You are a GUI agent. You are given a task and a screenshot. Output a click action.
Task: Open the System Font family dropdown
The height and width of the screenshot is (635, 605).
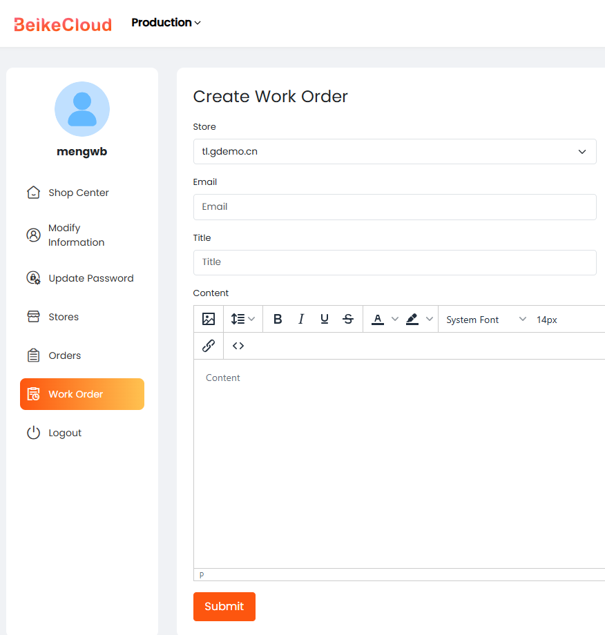click(x=486, y=320)
